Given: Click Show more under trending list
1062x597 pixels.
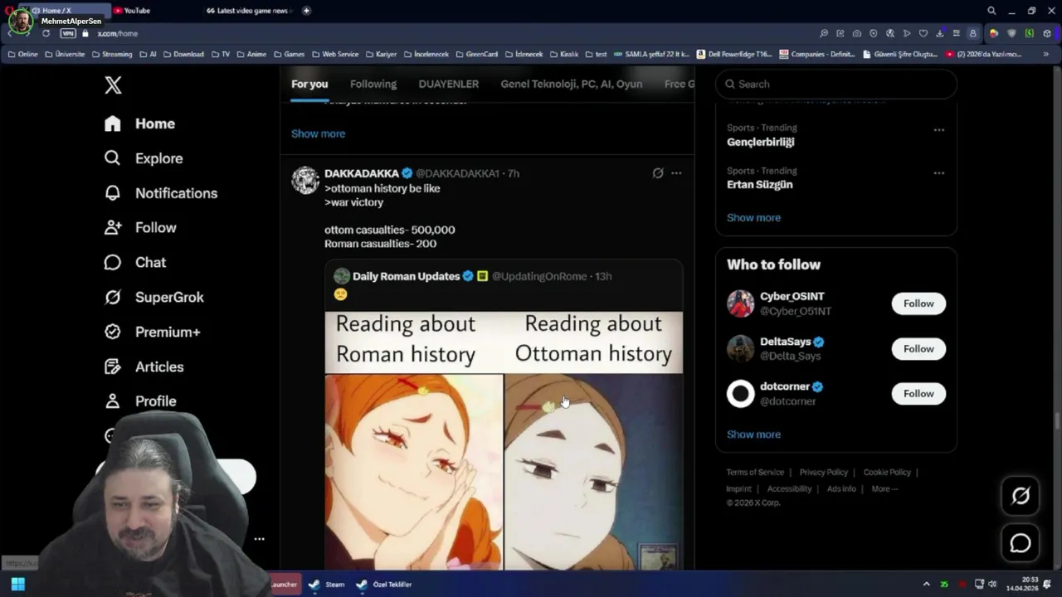Looking at the screenshot, I should 753,218.
